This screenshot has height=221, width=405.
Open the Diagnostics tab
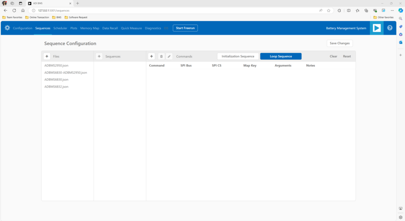(153, 28)
